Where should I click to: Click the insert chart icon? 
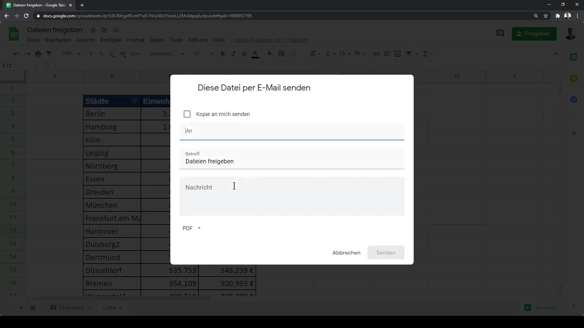pyautogui.click(x=398, y=54)
